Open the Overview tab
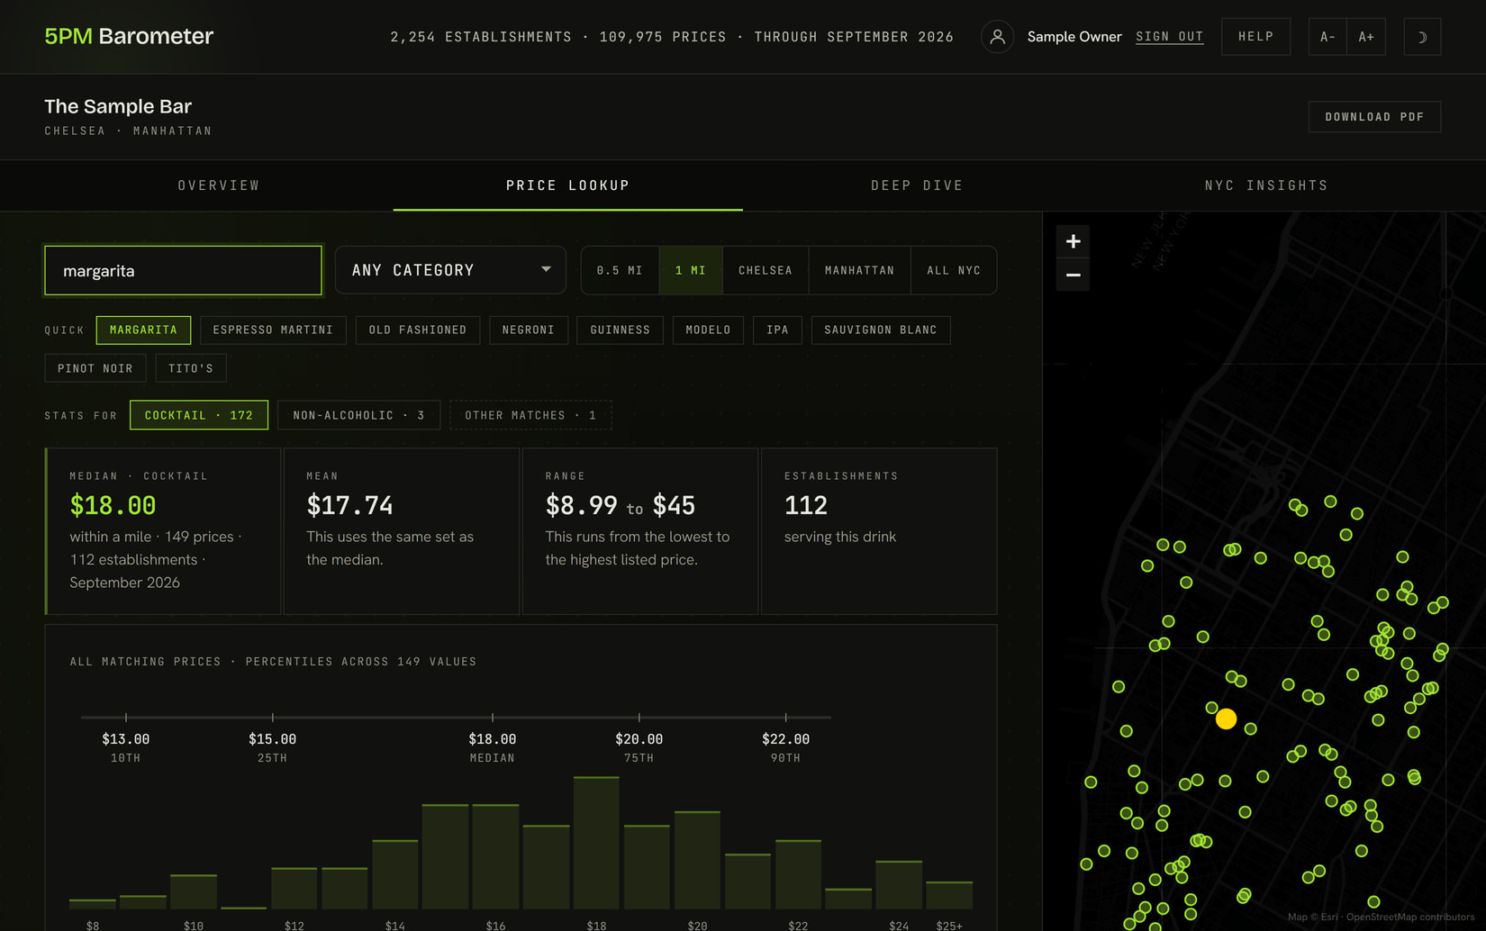 (x=219, y=185)
